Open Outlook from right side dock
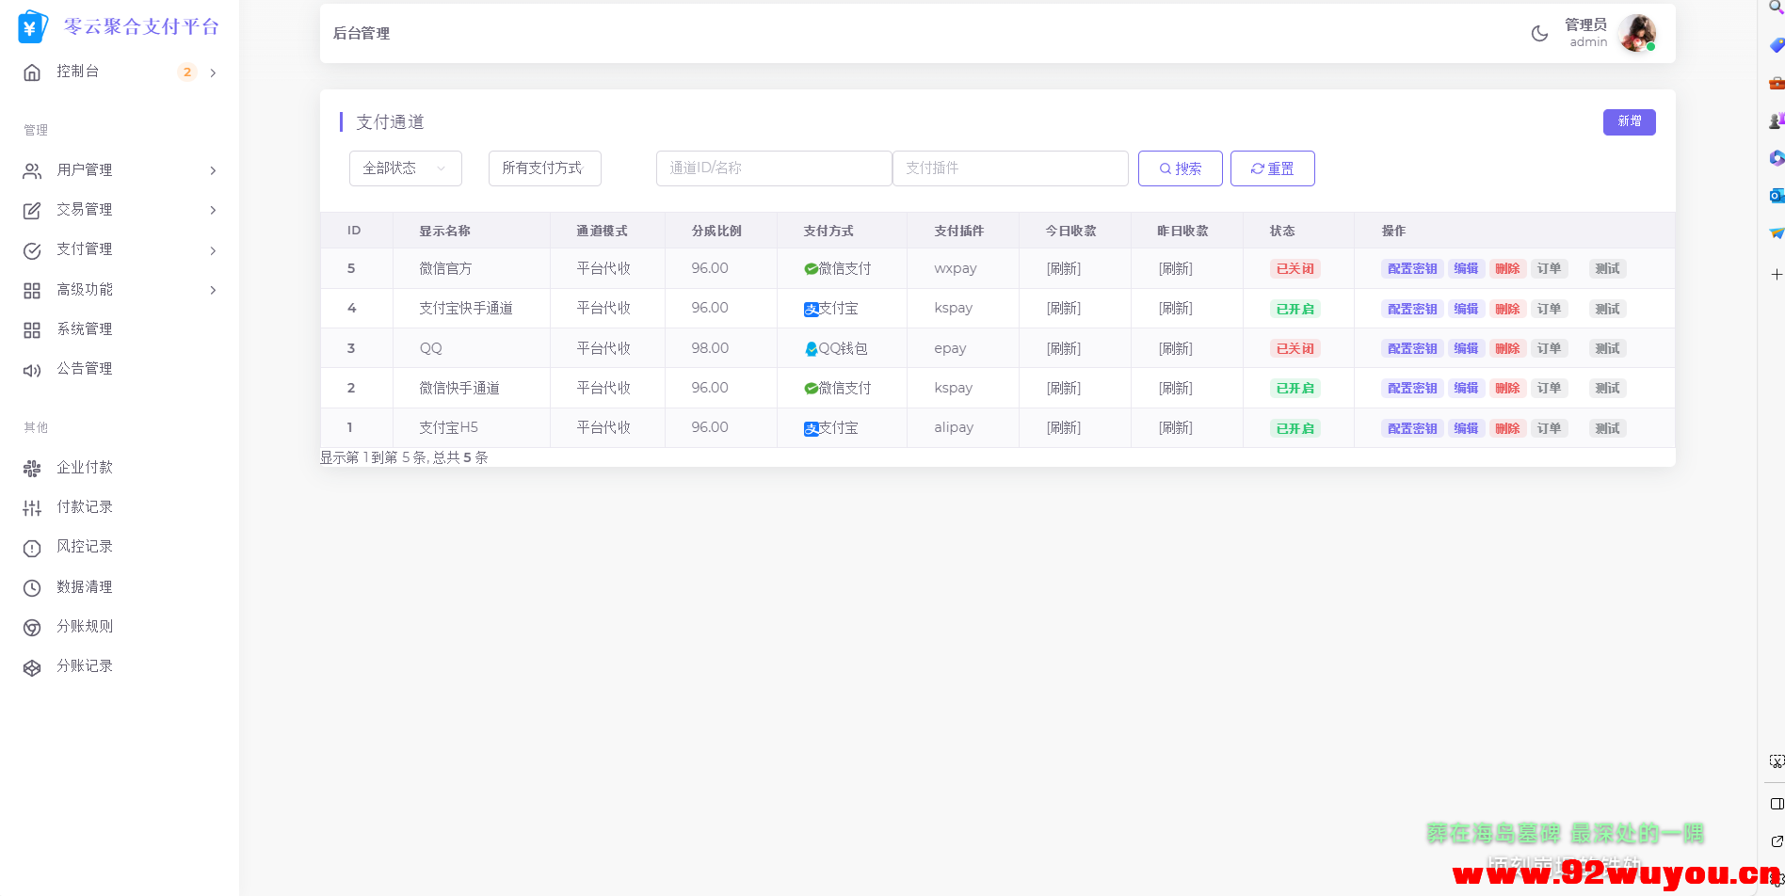Image resolution: width=1785 pixels, height=896 pixels. point(1777,196)
